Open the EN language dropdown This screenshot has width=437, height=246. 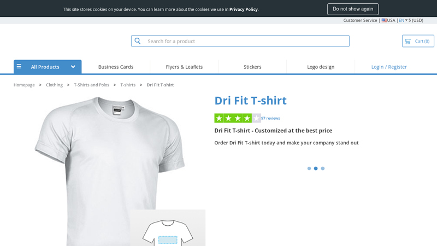click(x=403, y=20)
